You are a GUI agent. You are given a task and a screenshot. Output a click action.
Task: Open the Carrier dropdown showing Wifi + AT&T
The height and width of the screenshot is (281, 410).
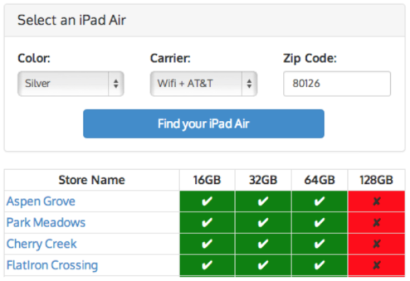point(204,84)
